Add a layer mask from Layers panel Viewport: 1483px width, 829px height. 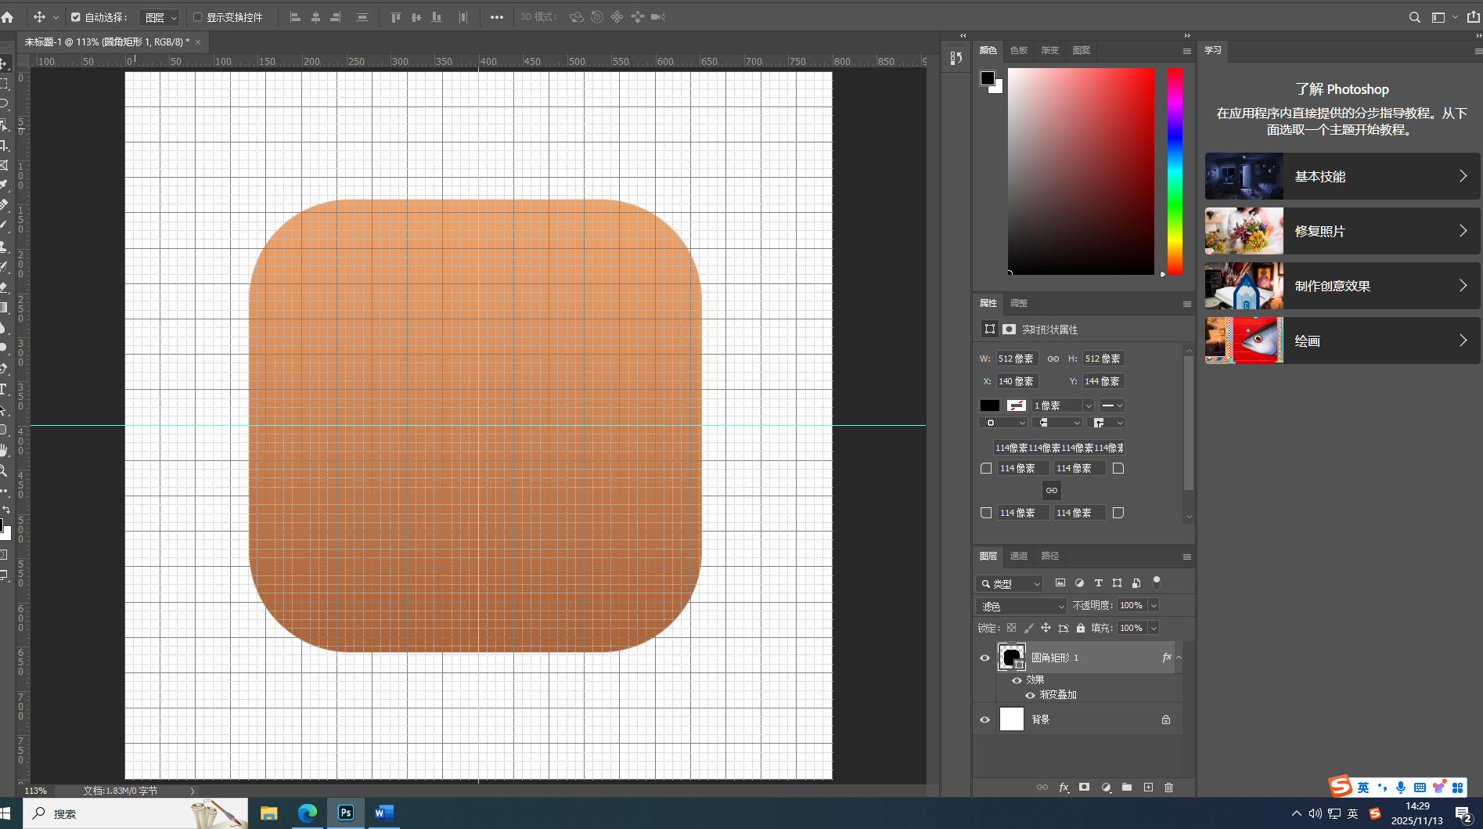(1084, 788)
